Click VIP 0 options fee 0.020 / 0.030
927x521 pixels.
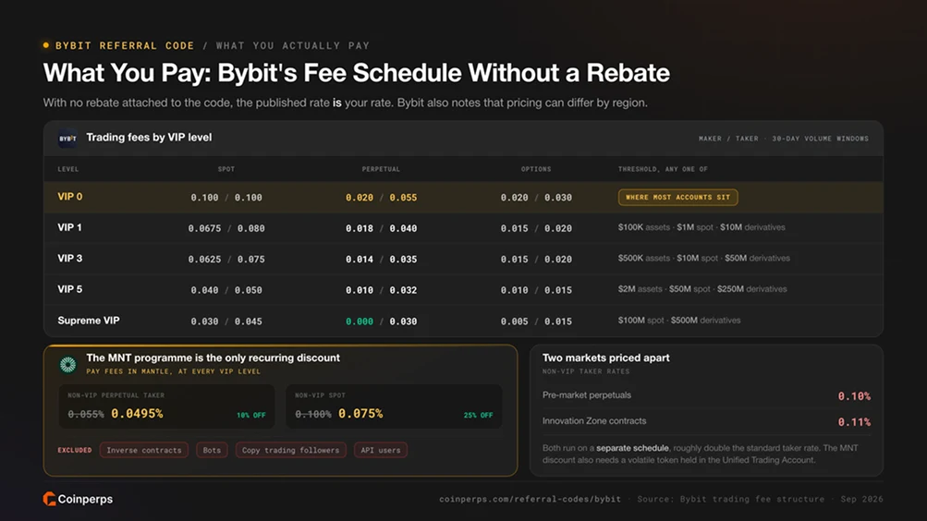coord(536,198)
